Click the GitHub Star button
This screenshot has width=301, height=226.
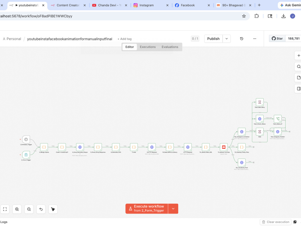tap(277, 39)
